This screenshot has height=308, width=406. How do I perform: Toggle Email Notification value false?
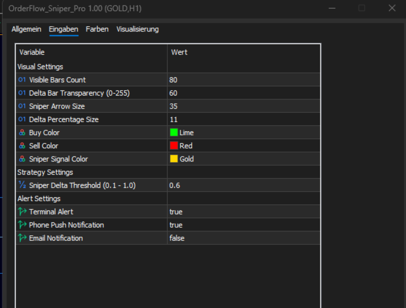(244, 238)
